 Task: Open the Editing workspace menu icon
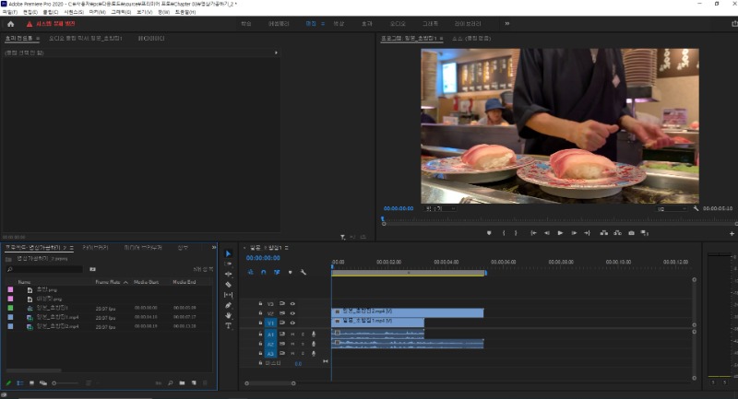(x=323, y=24)
